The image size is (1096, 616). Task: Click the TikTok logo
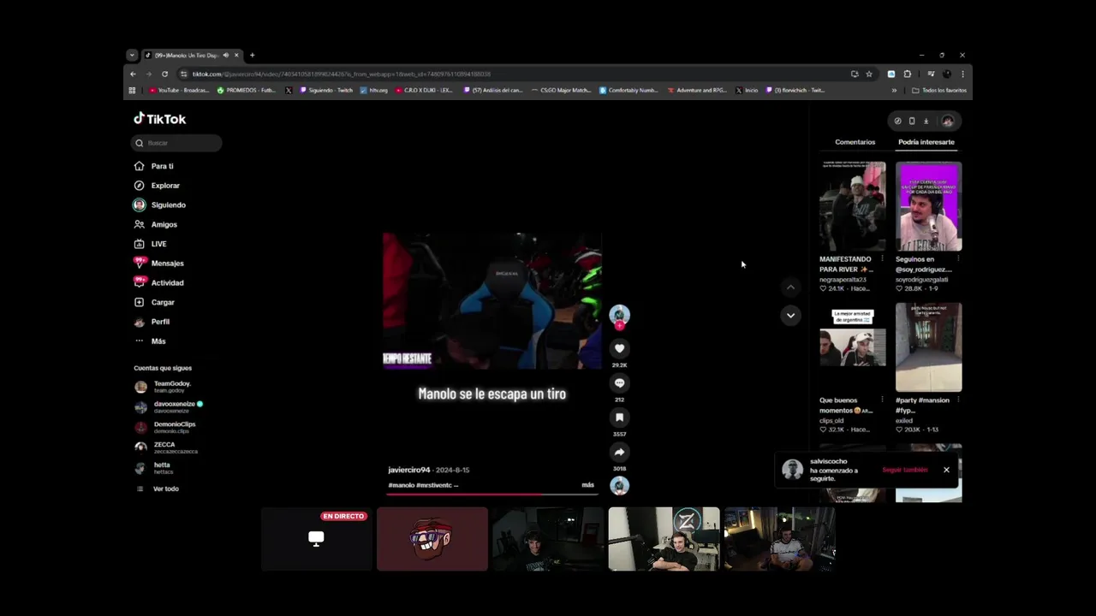[159, 119]
